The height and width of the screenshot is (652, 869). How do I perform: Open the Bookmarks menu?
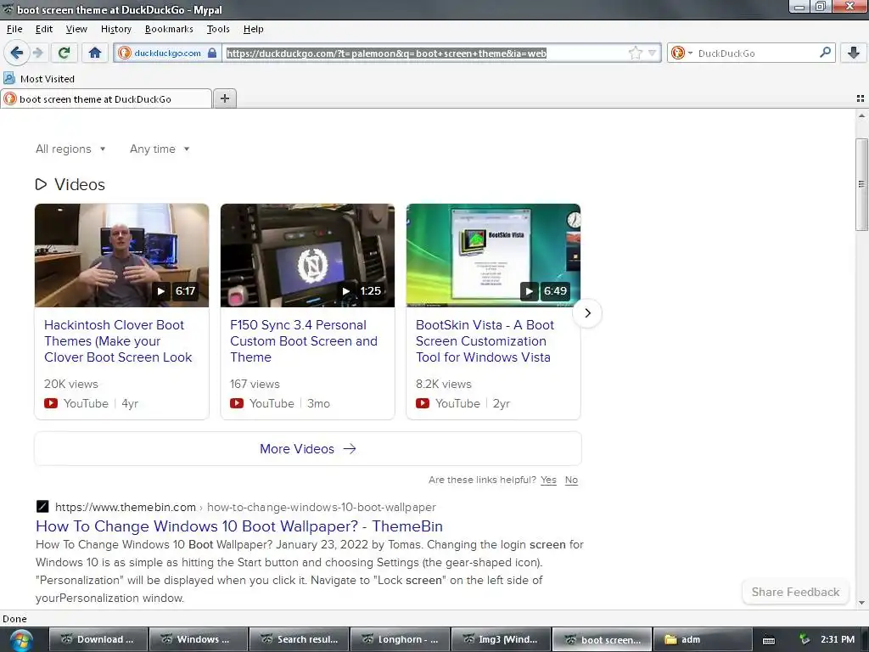pos(169,29)
